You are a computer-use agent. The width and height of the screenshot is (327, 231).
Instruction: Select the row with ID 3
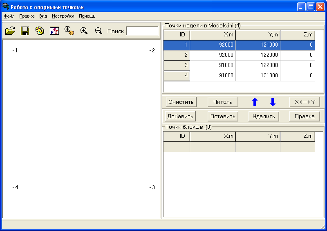(239, 65)
